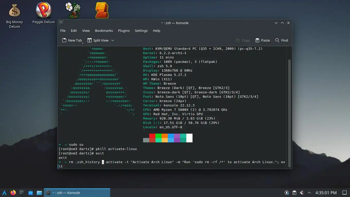350x197 pixels.
Task: Expand the Split View dropdown chevron
Action: coord(112,40)
